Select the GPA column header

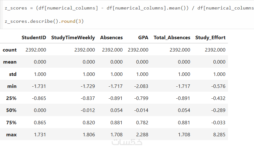coord(143,37)
